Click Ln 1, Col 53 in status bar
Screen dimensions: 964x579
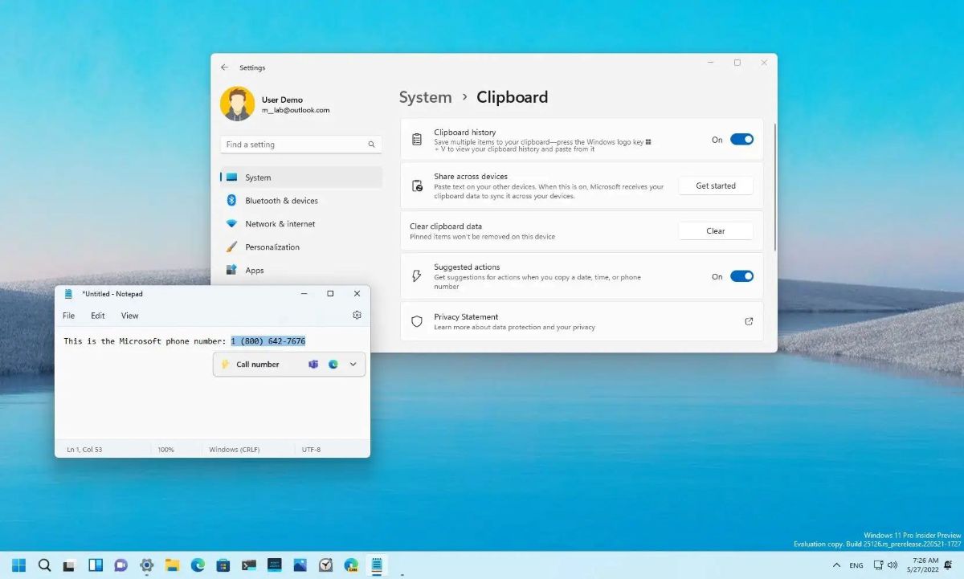(84, 450)
